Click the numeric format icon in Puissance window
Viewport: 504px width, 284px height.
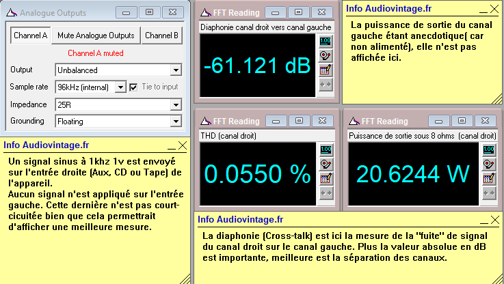489,150
